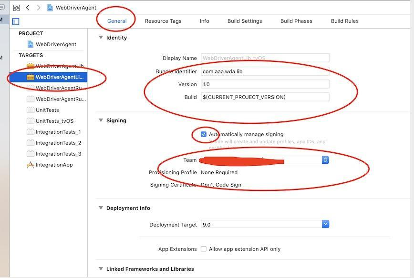Go back with the left chevron
This screenshot has height=278, width=414.
click(x=28, y=8)
